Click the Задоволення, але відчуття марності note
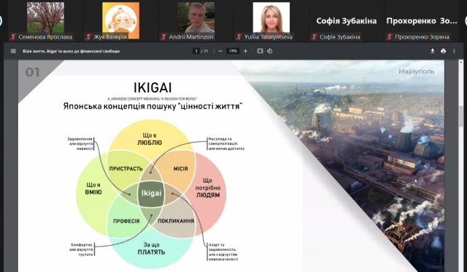 [80, 144]
